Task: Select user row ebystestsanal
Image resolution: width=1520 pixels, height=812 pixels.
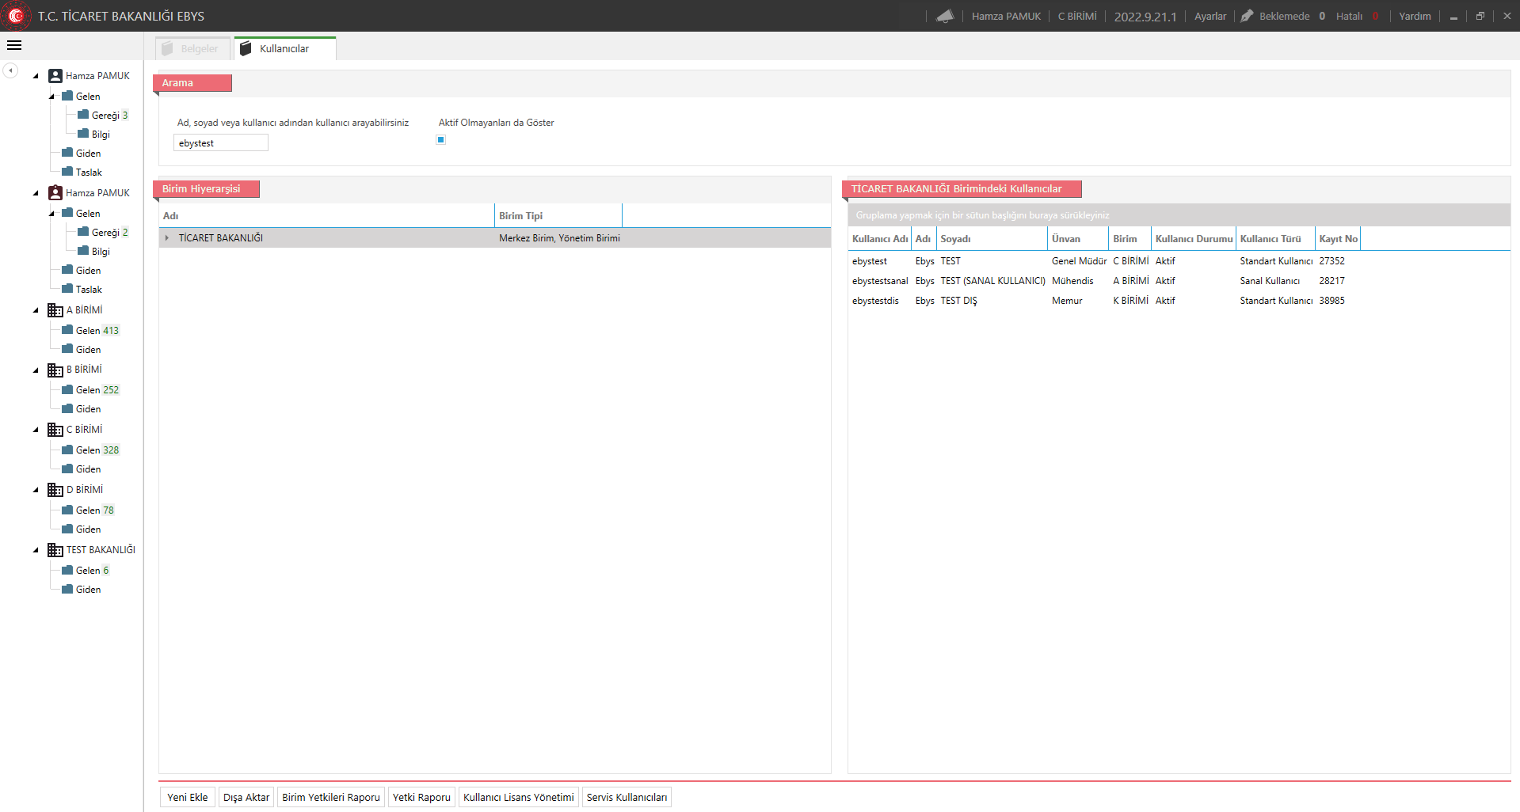Action: point(1179,281)
